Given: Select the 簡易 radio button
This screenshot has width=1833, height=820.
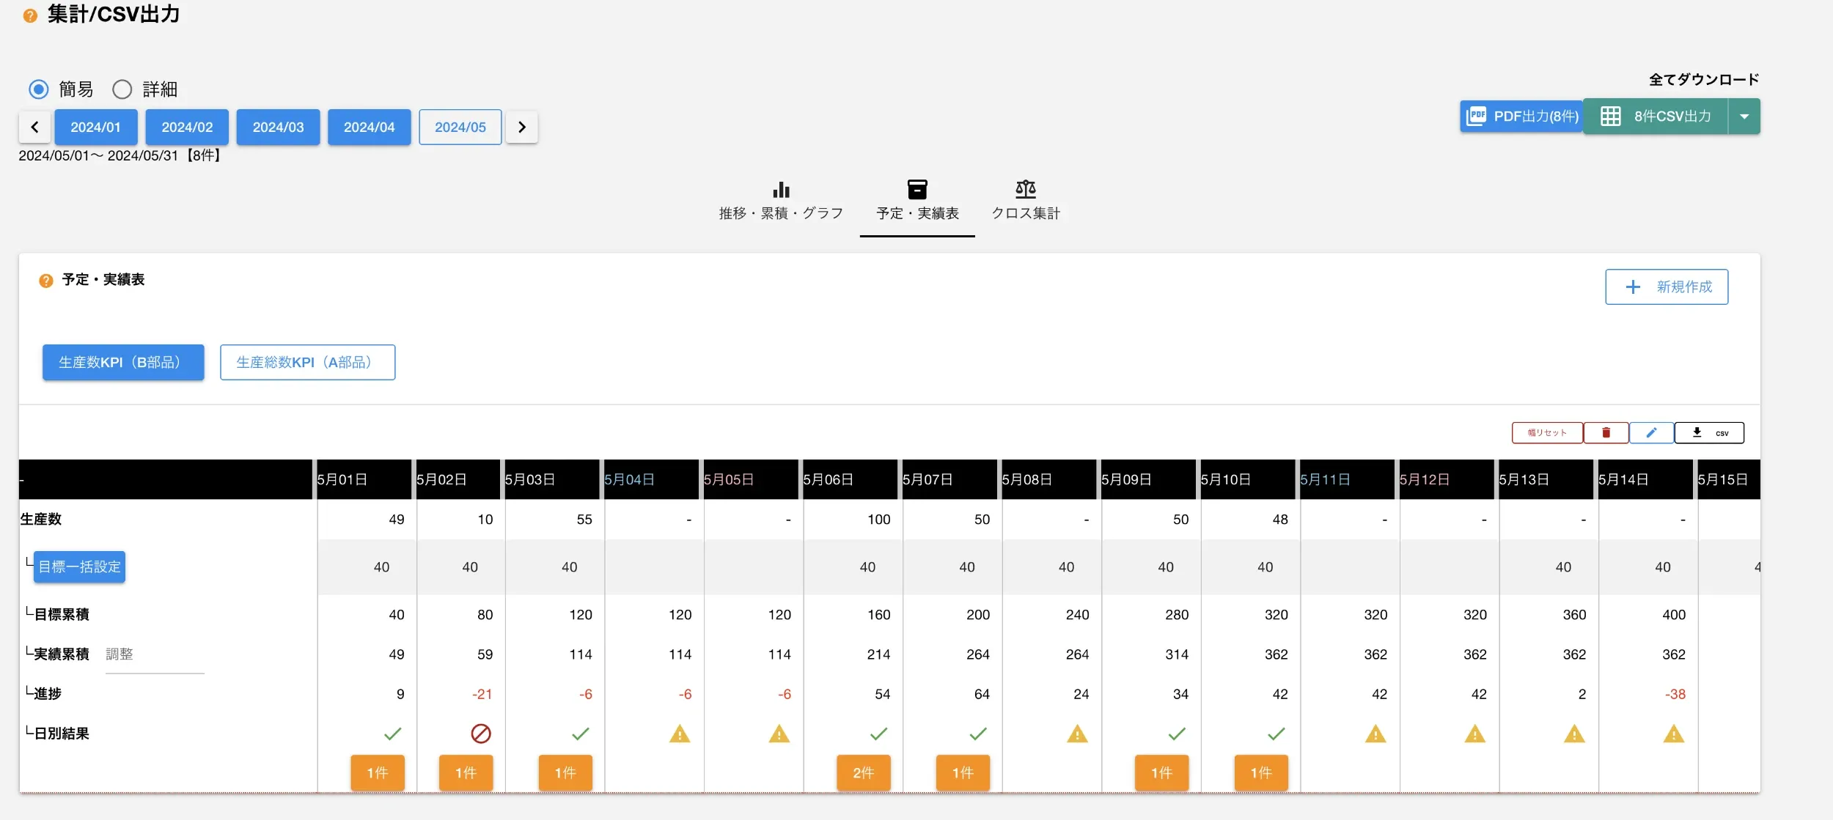Looking at the screenshot, I should pos(39,89).
